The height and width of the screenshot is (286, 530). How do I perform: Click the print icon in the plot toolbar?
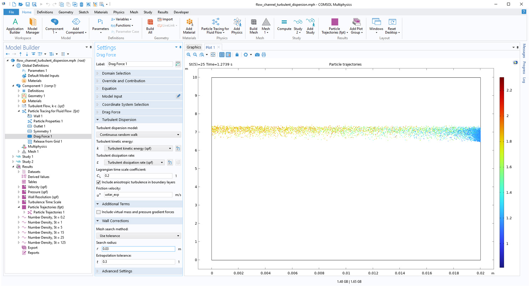264,55
